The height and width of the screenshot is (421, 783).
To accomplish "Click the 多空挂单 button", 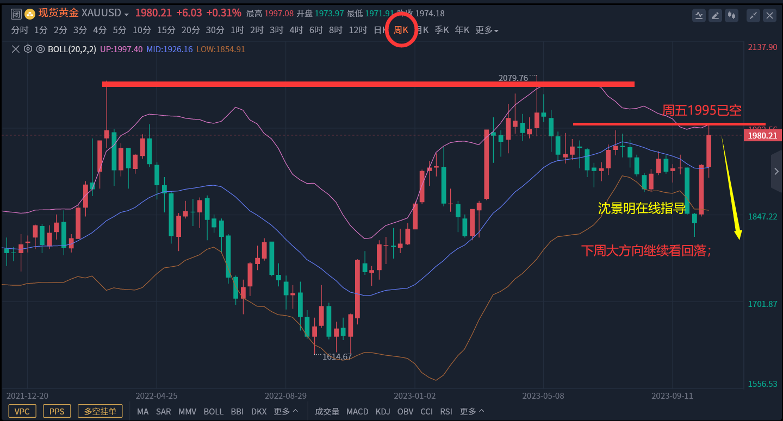I will 100,411.
